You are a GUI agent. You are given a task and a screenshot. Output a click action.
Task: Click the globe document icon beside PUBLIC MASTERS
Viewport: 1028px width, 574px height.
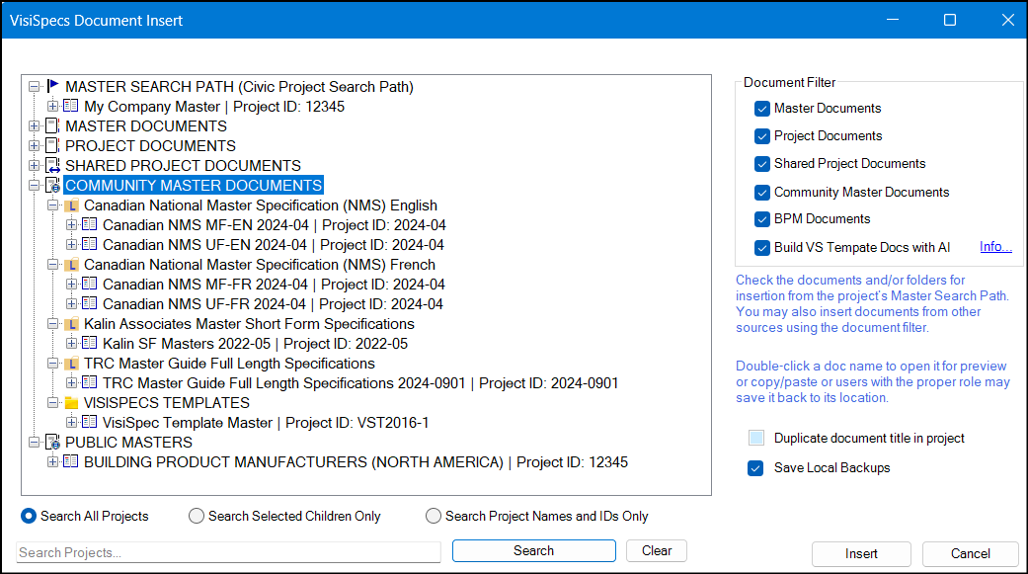coord(52,443)
